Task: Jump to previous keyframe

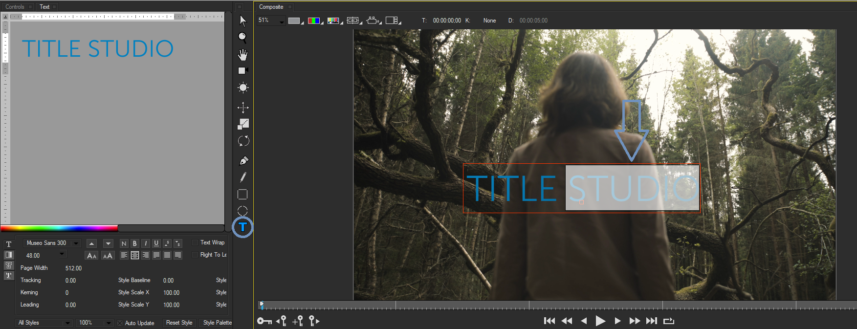Action: pos(281,321)
